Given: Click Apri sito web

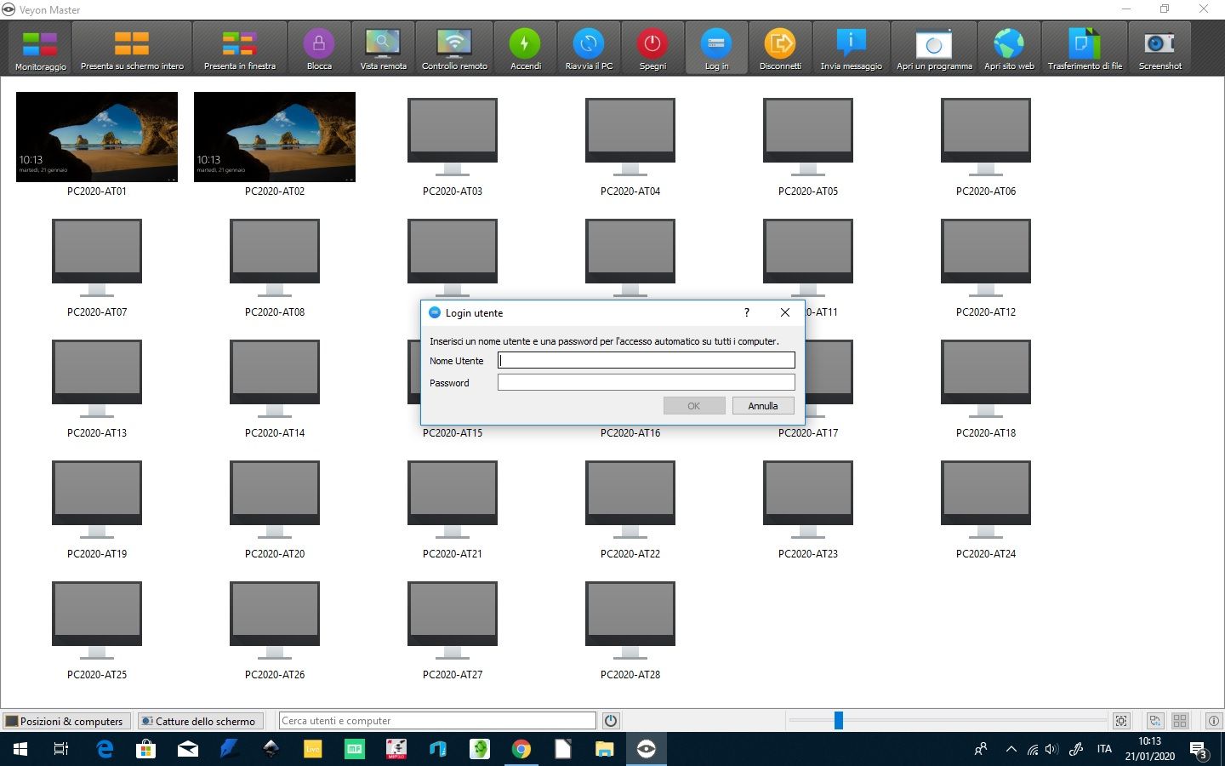Looking at the screenshot, I should pyautogui.click(x=1009, y=49).
